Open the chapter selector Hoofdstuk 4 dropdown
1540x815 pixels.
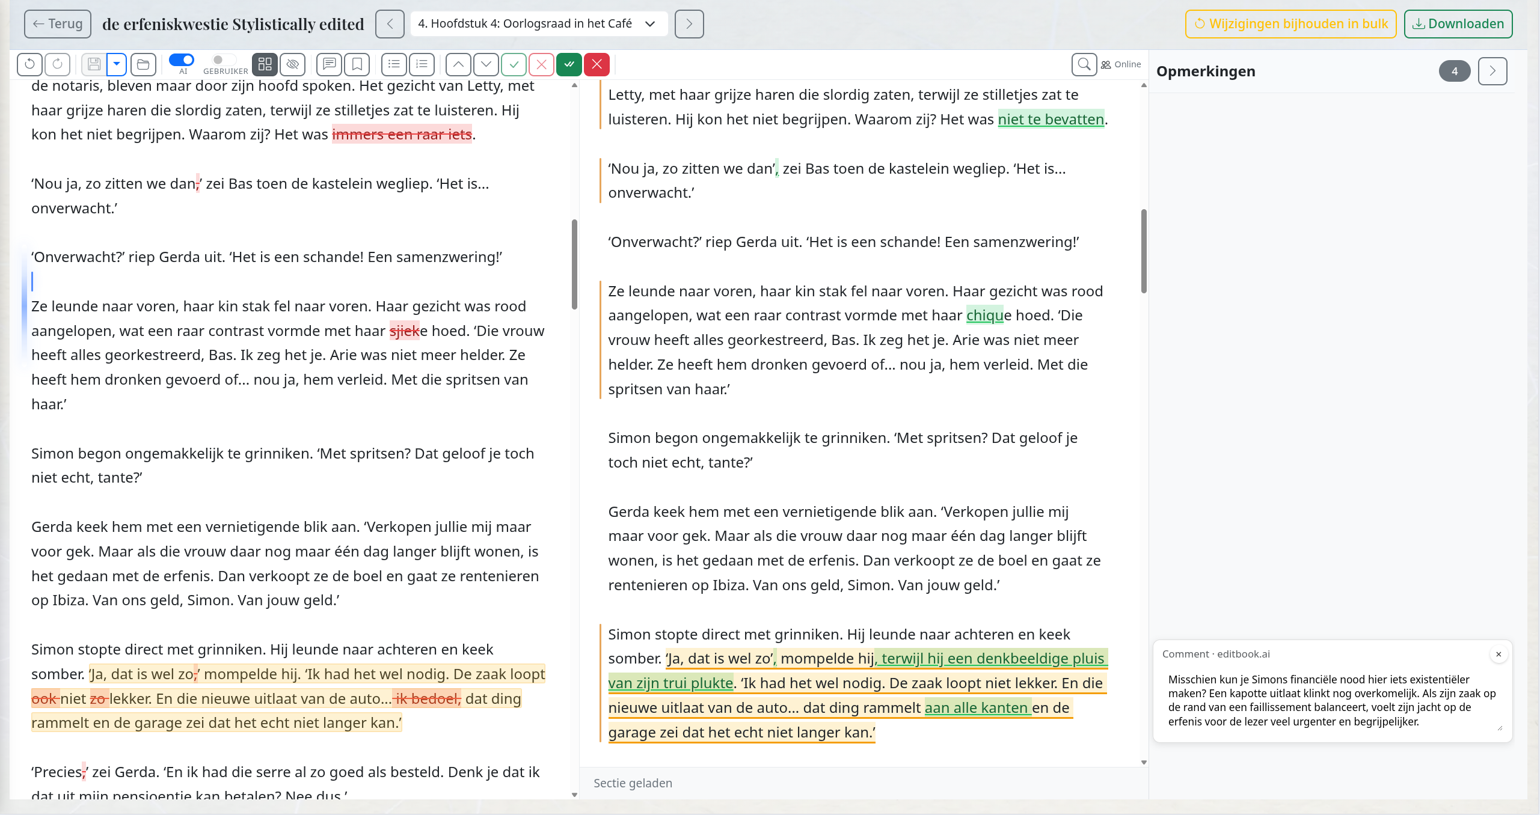point(539,24)
